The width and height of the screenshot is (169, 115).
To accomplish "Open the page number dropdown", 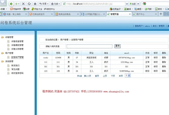I will [128, 75].
